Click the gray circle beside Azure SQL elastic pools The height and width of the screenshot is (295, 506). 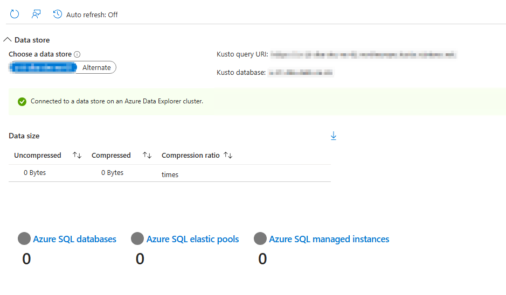137,238
